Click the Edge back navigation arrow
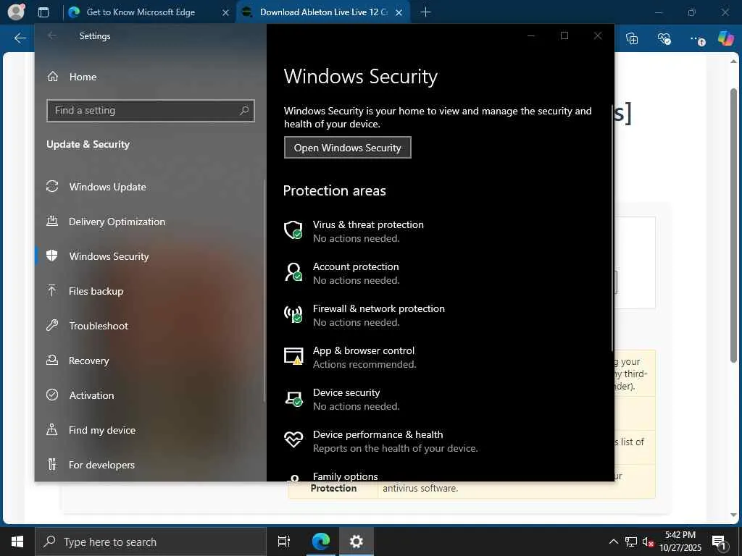 [x=20, y=38]
